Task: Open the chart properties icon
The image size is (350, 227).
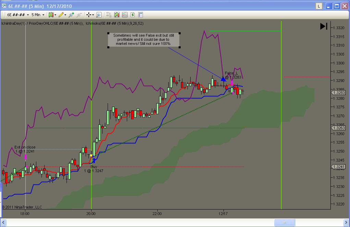Action: click(141, 15)
